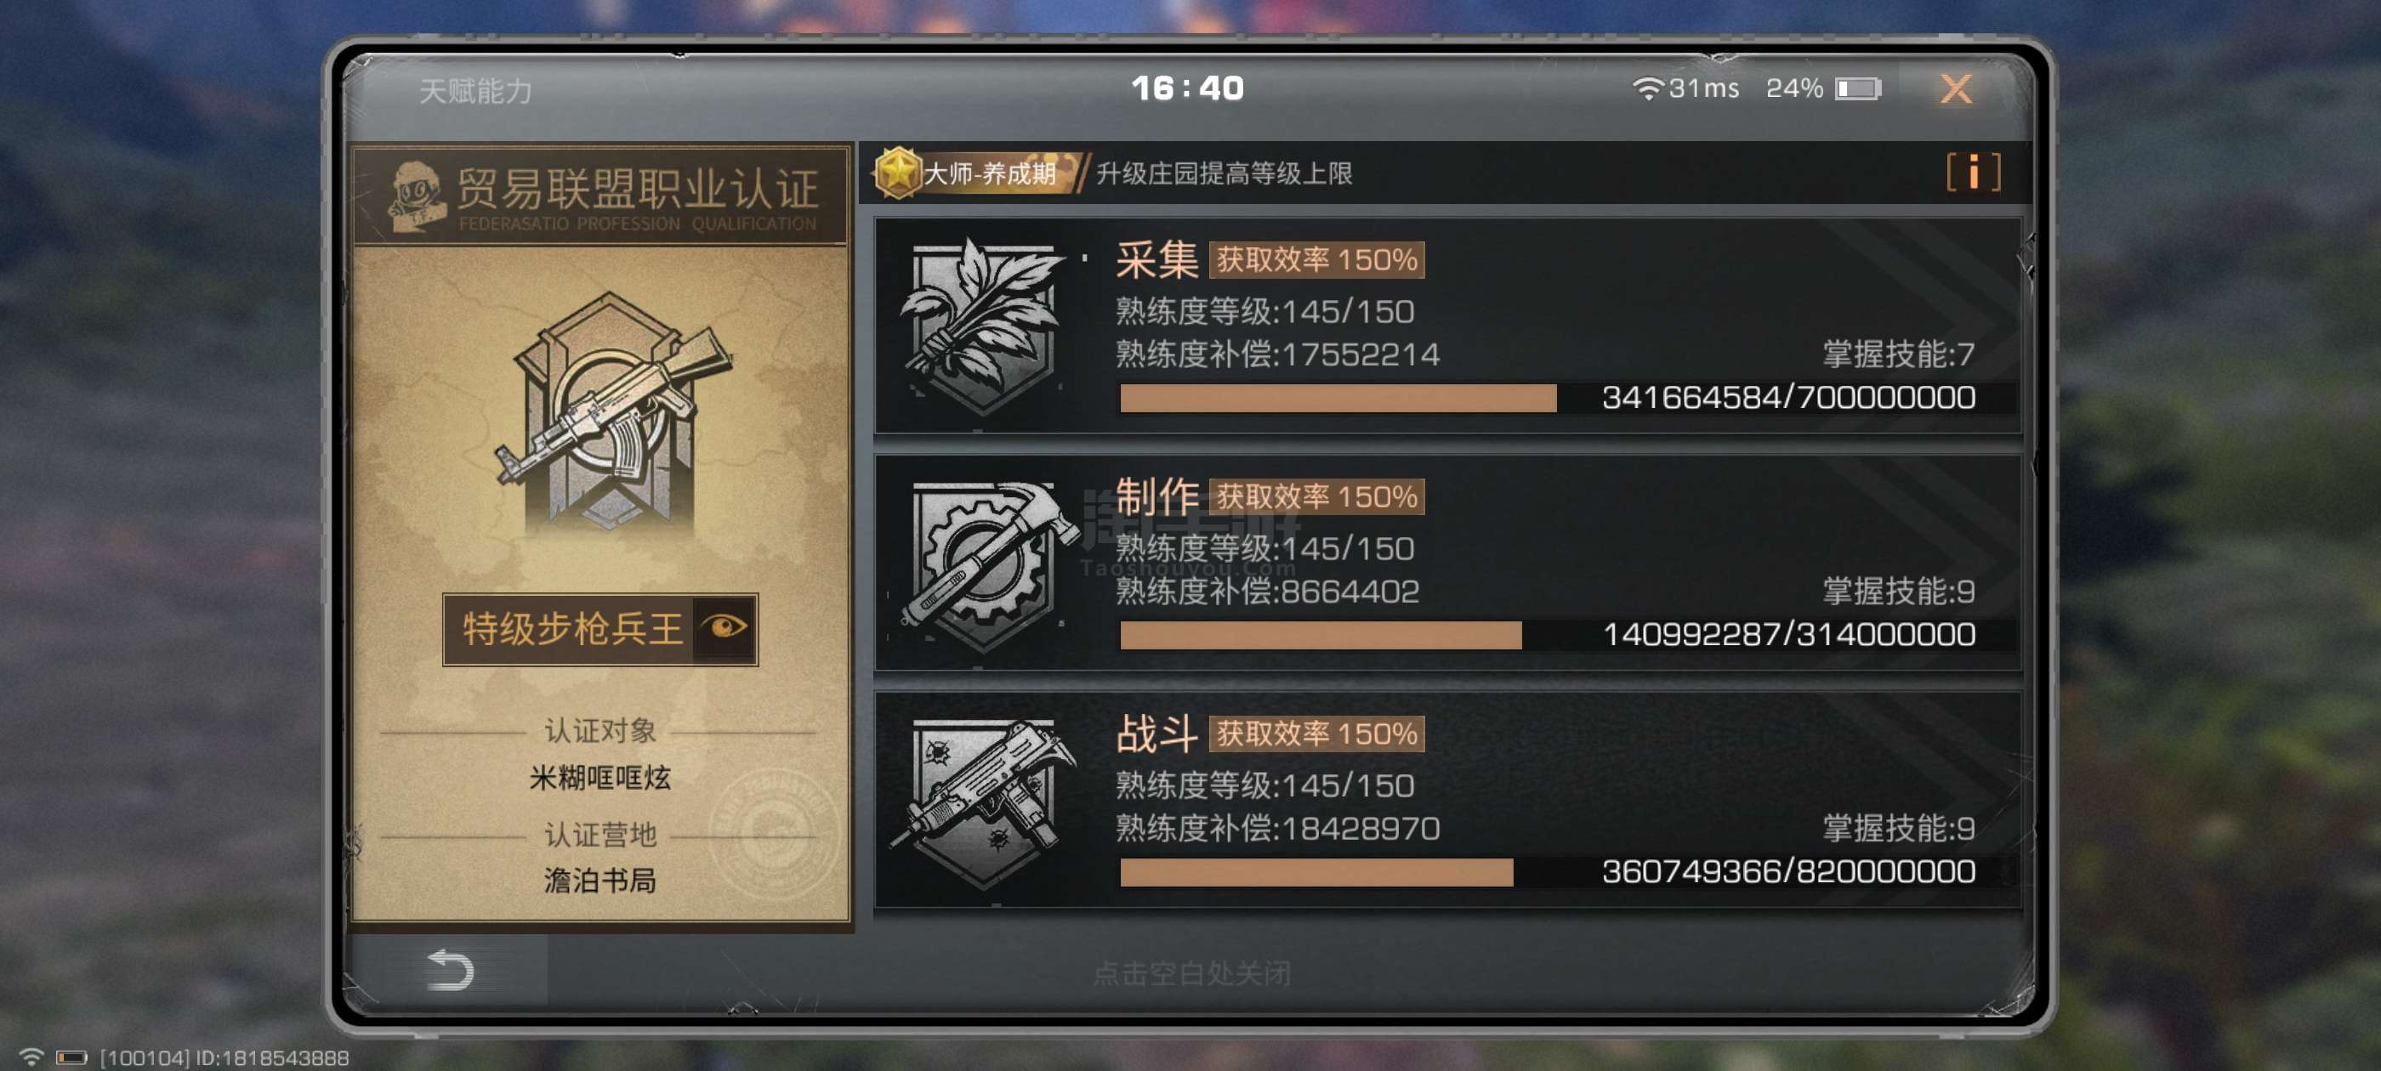Click the Wi-Fi 31ms signal indicator

pyautogui.click(x=1685, y=88)
